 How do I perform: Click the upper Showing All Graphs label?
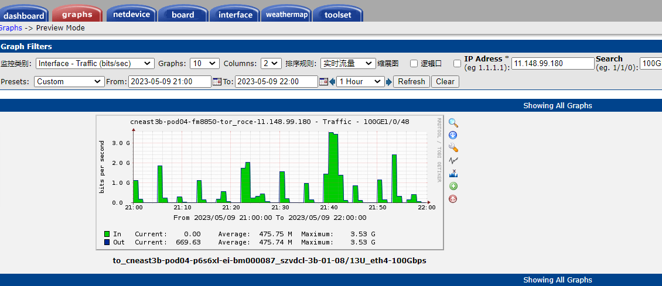pyautogui.click(x=558, y=106)
